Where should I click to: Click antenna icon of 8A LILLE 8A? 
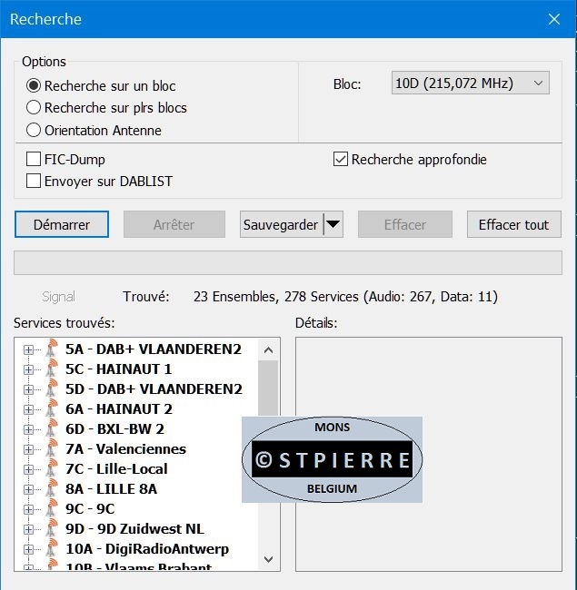click(52, 487)
